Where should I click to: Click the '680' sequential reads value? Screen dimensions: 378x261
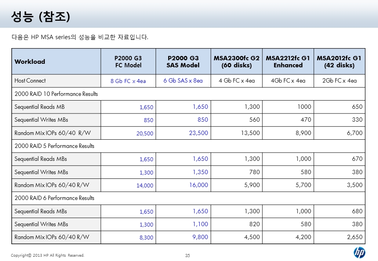coord(357,211)
